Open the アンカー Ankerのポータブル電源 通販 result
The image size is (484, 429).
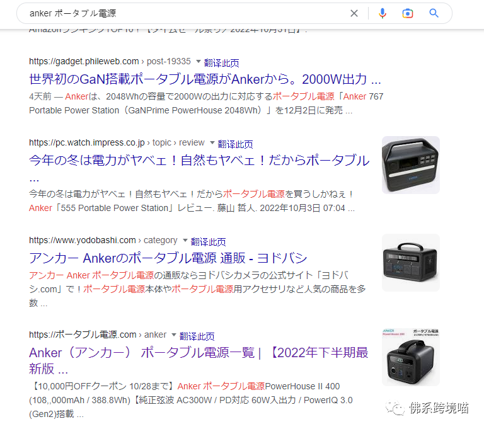168,258
